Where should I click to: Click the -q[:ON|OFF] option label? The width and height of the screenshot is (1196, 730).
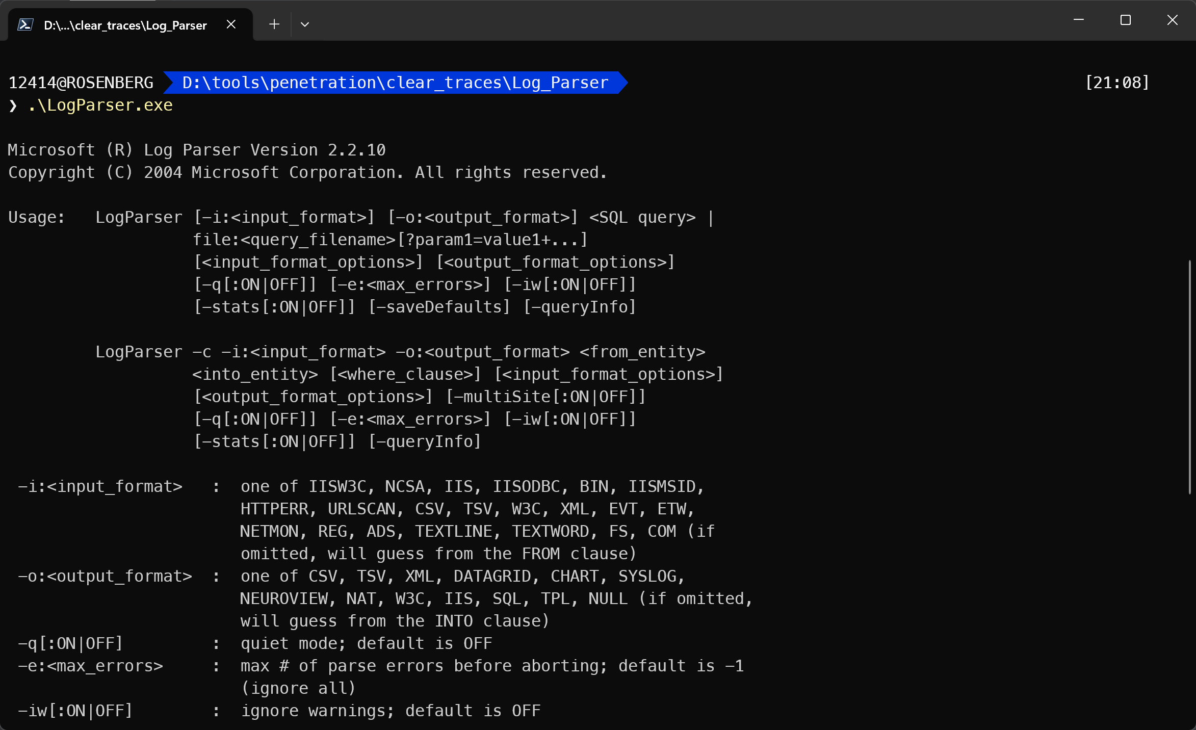(71, 643)
